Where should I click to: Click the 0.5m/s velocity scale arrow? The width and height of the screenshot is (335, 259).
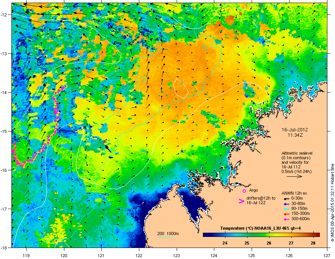point(294,176)
